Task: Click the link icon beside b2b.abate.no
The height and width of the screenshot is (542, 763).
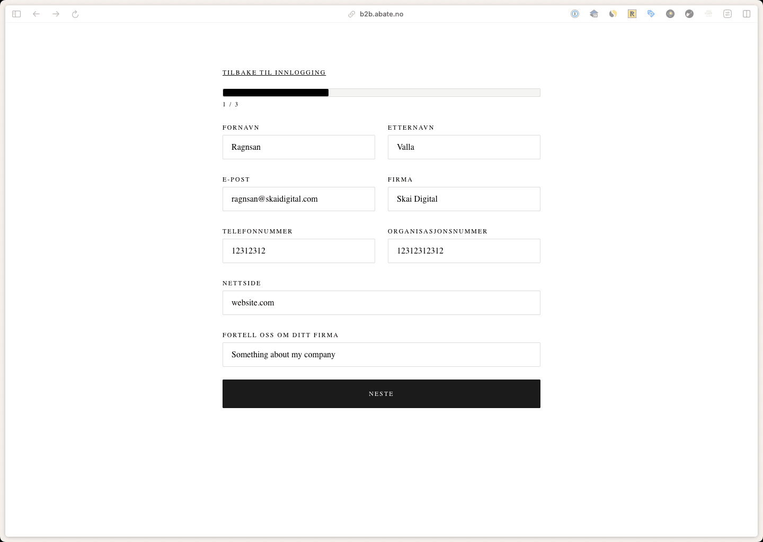Action: [351, 14]
